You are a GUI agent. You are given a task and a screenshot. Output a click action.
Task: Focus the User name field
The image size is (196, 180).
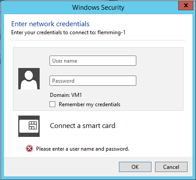(x=93, y=61)
